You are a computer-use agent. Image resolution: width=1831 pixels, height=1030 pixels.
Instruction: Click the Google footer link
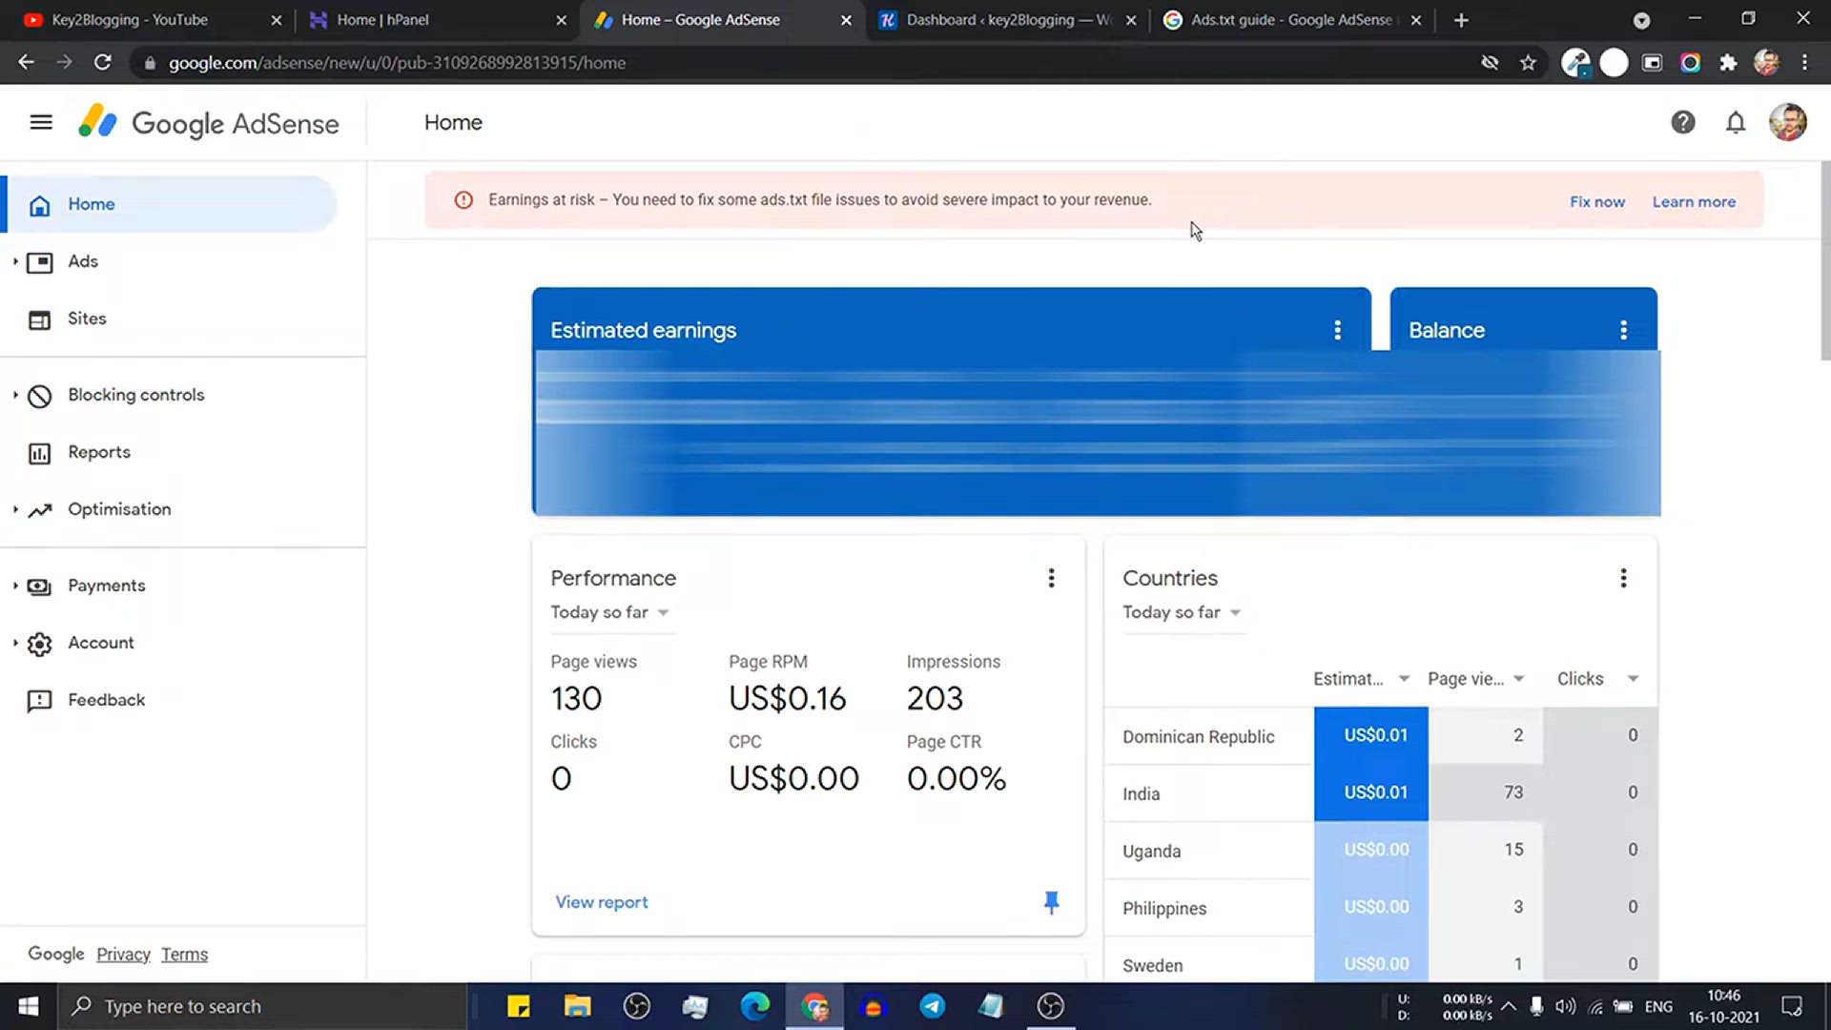tap(56, 955)
